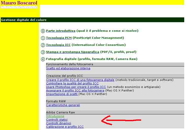Go to Tecnologia ICC page
186x130 pixels.
pos(58,45)
